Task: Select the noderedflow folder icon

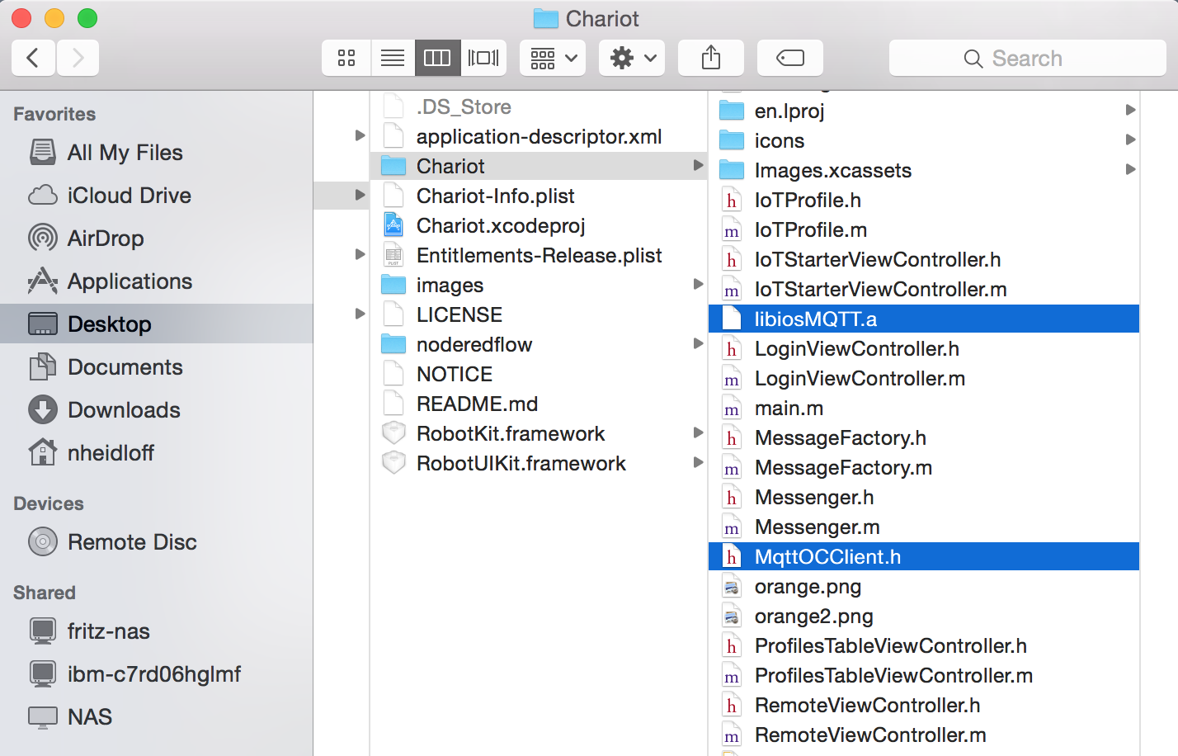Action: tap(393, 344)
